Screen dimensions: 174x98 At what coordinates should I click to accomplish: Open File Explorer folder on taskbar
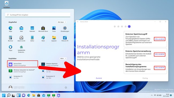click(x=34, y=95)
